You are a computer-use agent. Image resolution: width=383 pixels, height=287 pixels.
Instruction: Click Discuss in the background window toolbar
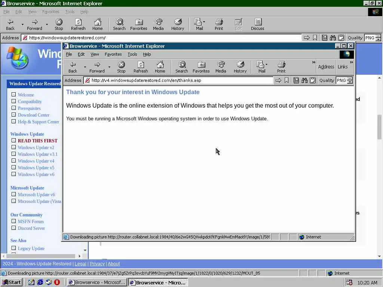point(257,24)
